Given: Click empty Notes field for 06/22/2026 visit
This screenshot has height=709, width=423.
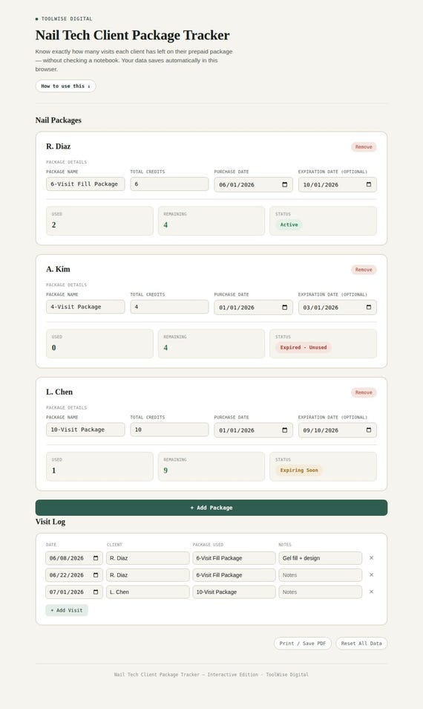Looking at the screenshot, I should pyautogui.click(x=320, y=575).
